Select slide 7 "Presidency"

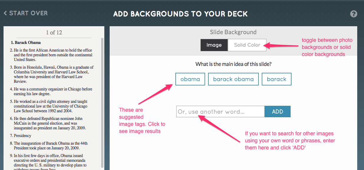point(22,136)
